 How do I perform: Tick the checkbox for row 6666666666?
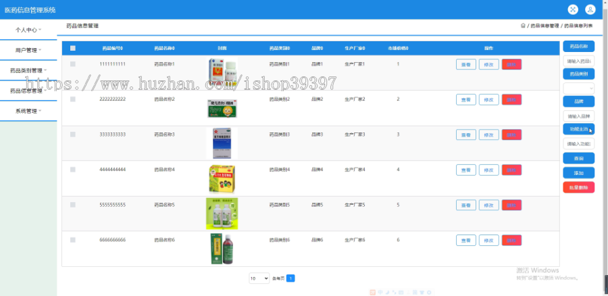coord(73,240)
